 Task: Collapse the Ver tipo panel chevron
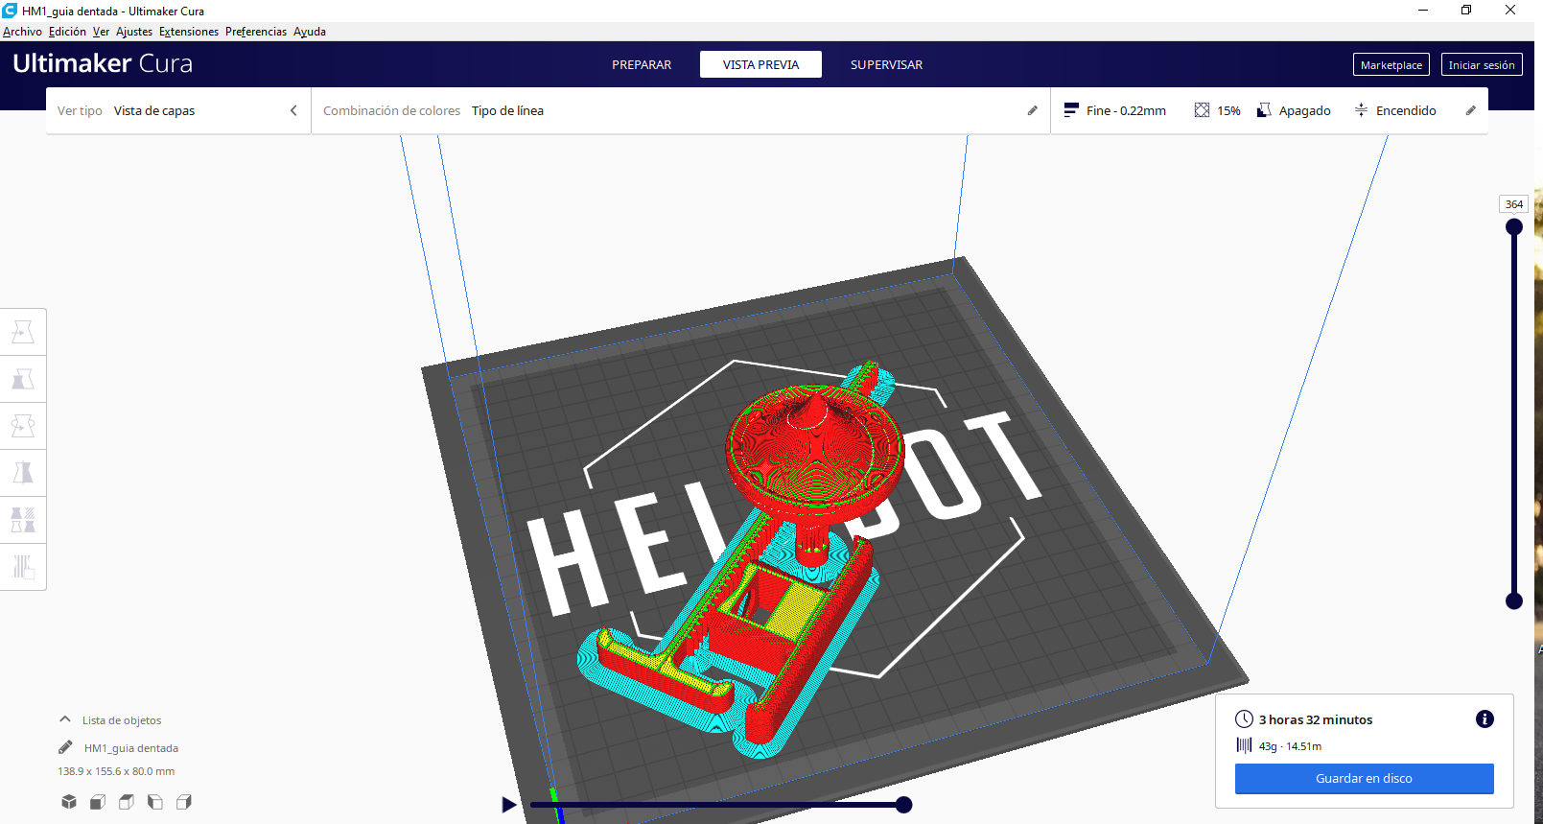point(293,110)
